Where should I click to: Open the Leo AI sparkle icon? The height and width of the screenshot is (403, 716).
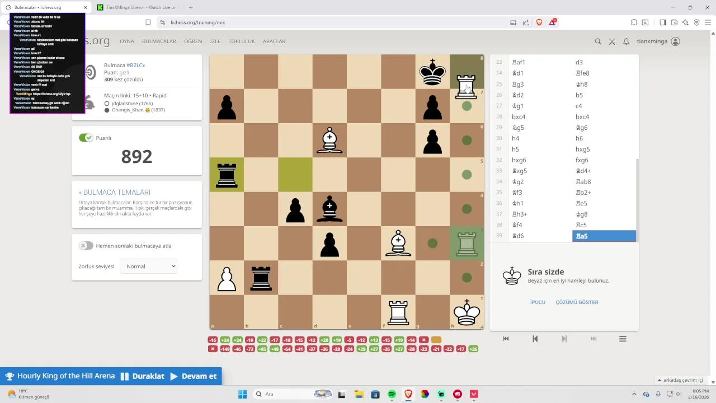tap(685, 22)
